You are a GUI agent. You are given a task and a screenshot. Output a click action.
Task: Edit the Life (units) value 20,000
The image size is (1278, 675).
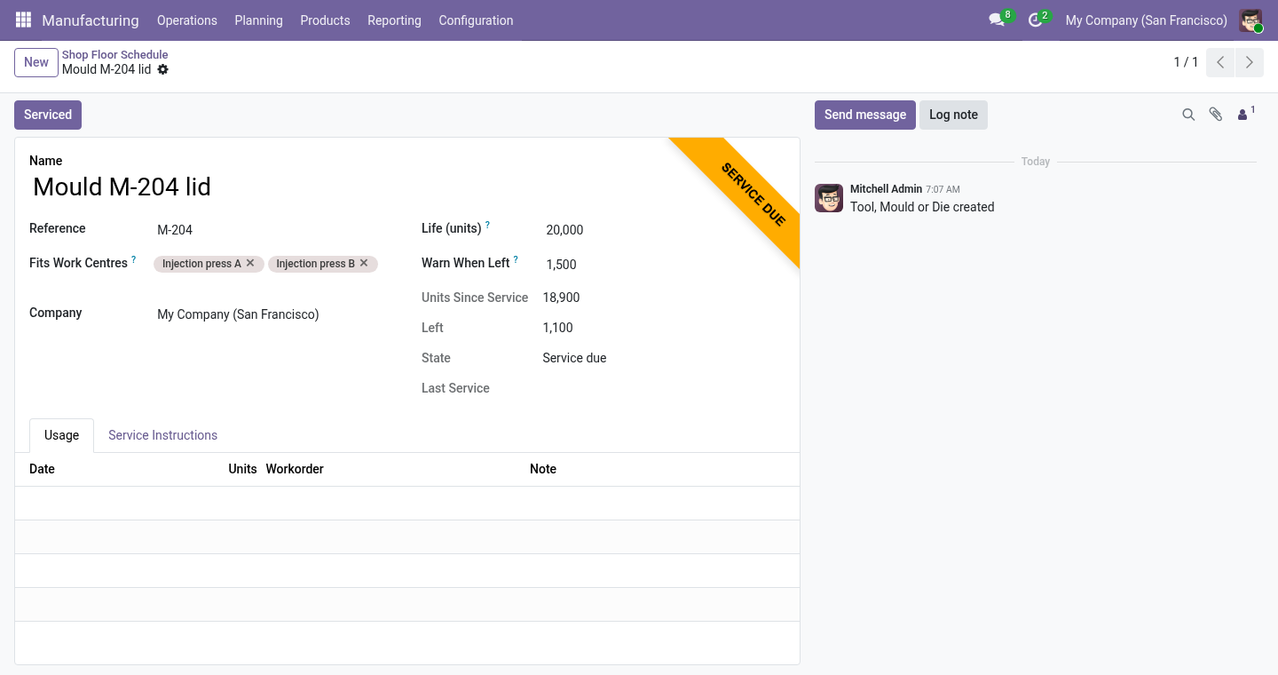coord(664,230)
